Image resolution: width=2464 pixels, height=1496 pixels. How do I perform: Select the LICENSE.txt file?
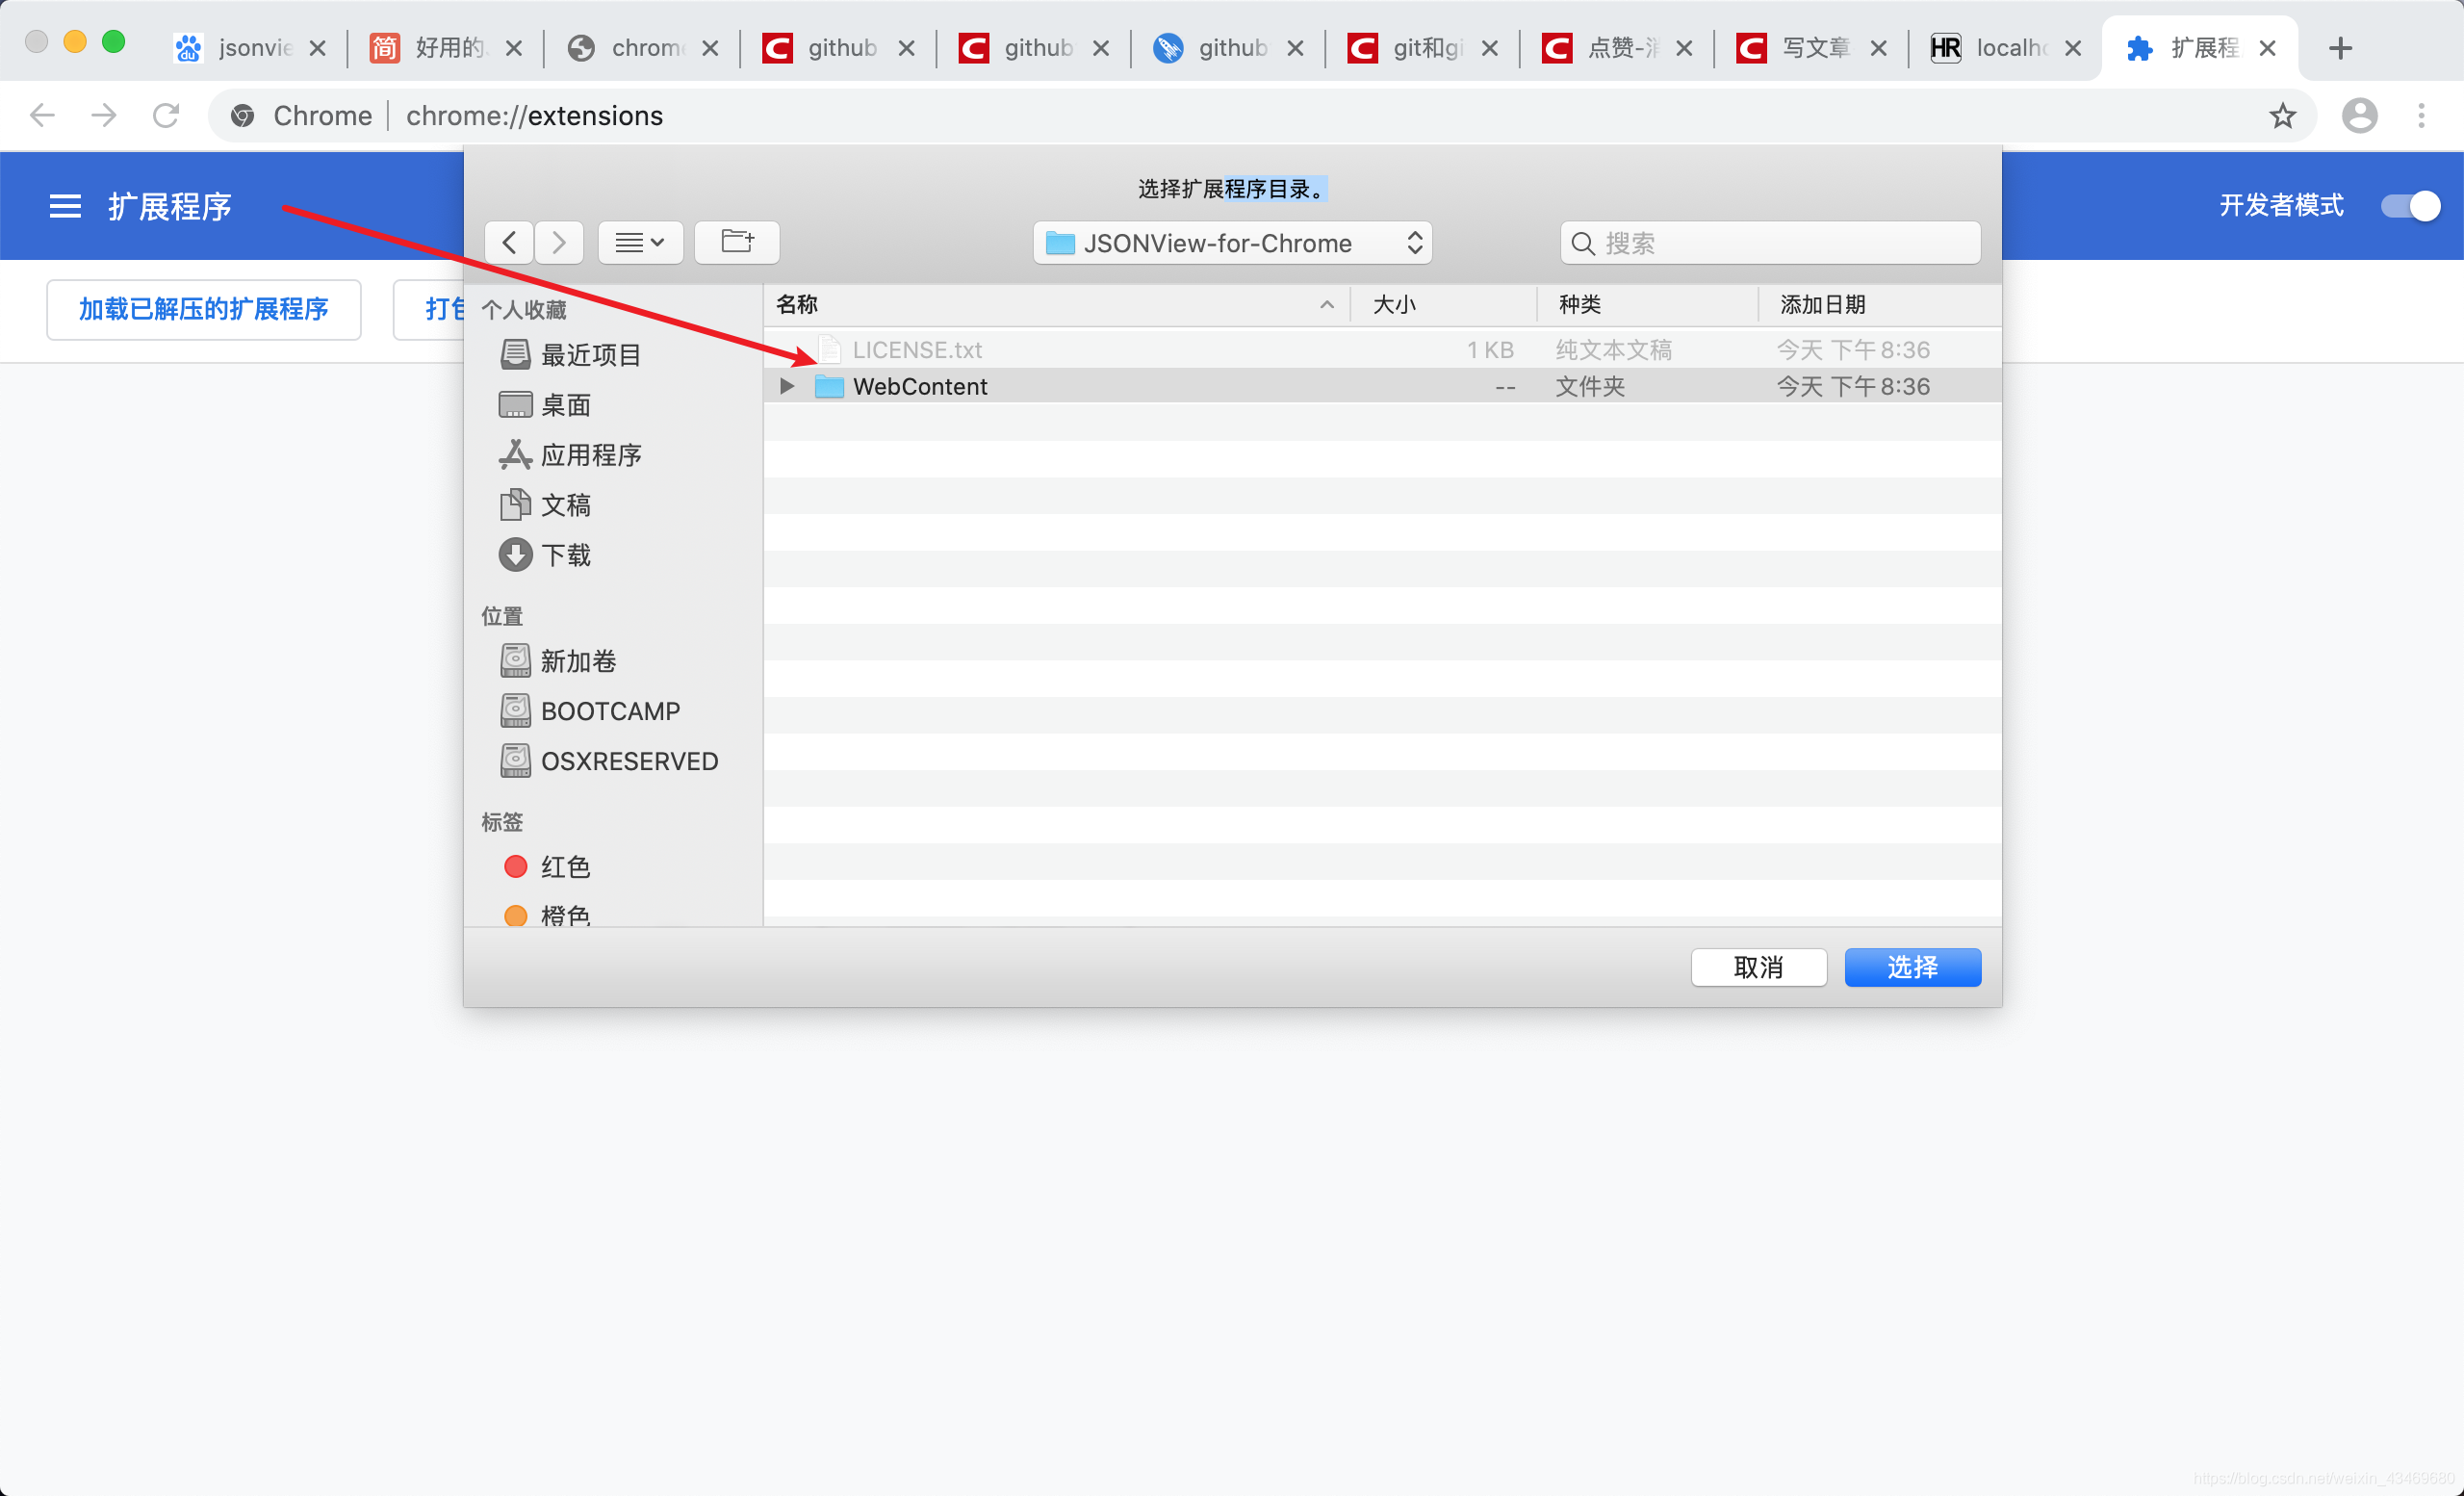[1382, 350]
